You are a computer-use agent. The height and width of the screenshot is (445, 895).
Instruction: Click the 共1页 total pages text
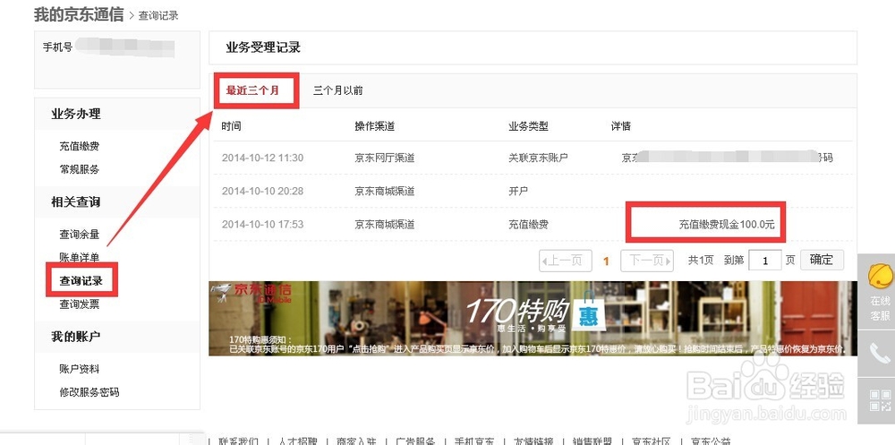701,261
